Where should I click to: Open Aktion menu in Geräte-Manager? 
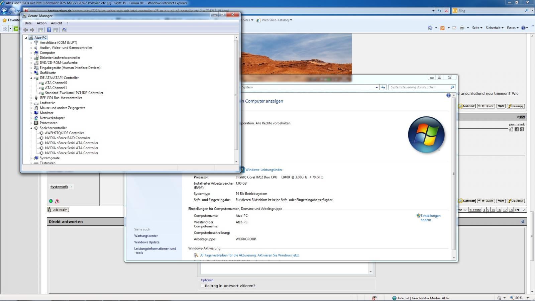(41, 23)
